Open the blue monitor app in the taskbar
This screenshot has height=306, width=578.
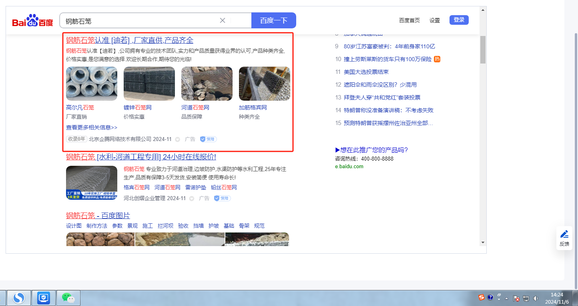click(43, 298)
